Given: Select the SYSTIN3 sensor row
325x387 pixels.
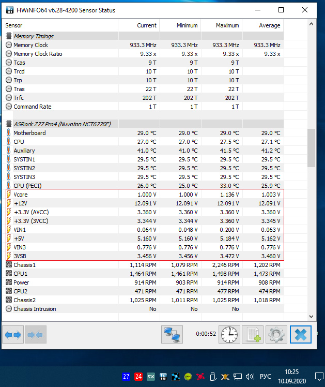Looking at the screenshot, I should [x=143, y=177].
